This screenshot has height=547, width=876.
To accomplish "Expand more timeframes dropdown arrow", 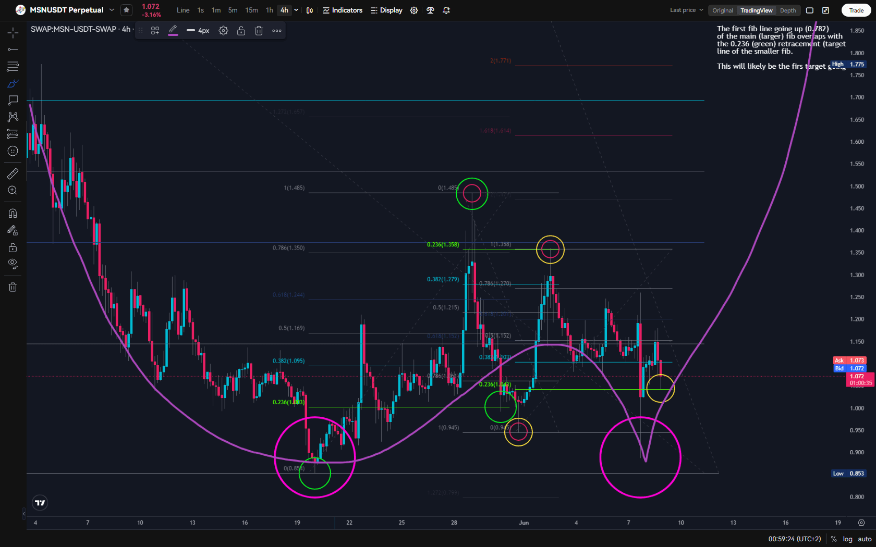I will click(296, 10).
